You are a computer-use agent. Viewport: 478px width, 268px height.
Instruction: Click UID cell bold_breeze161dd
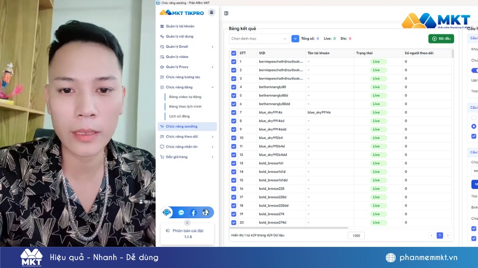(x=273, y=180)
